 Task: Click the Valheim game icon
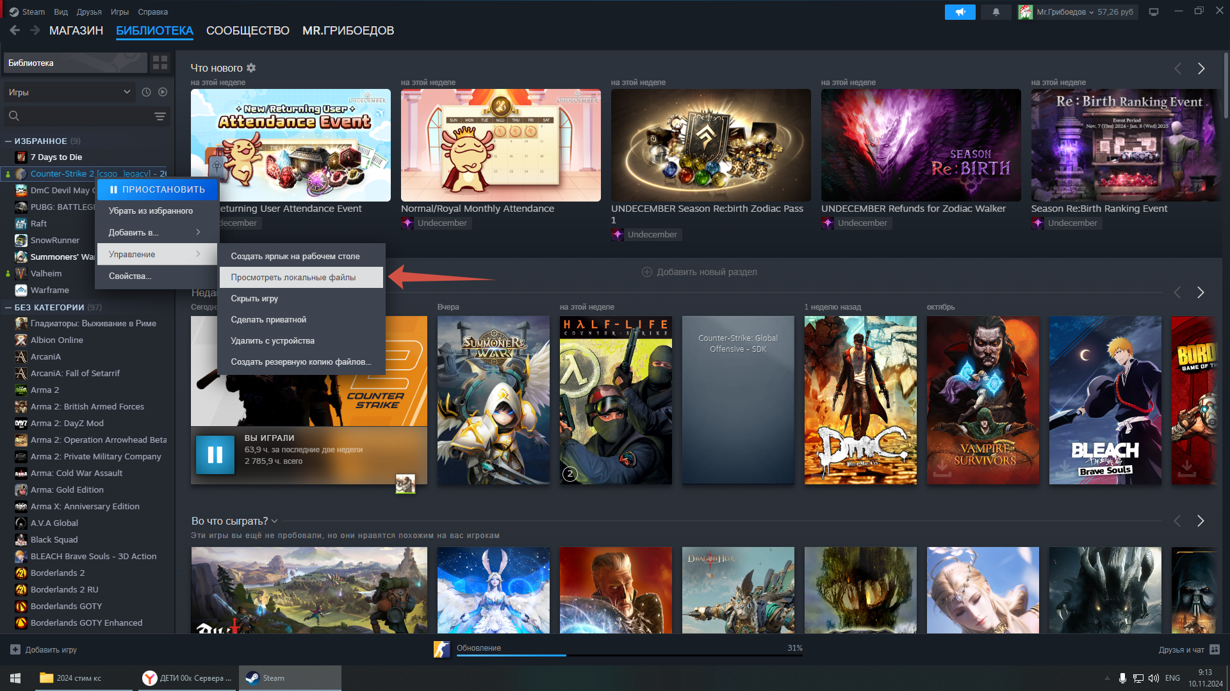(x=21, y=274)
